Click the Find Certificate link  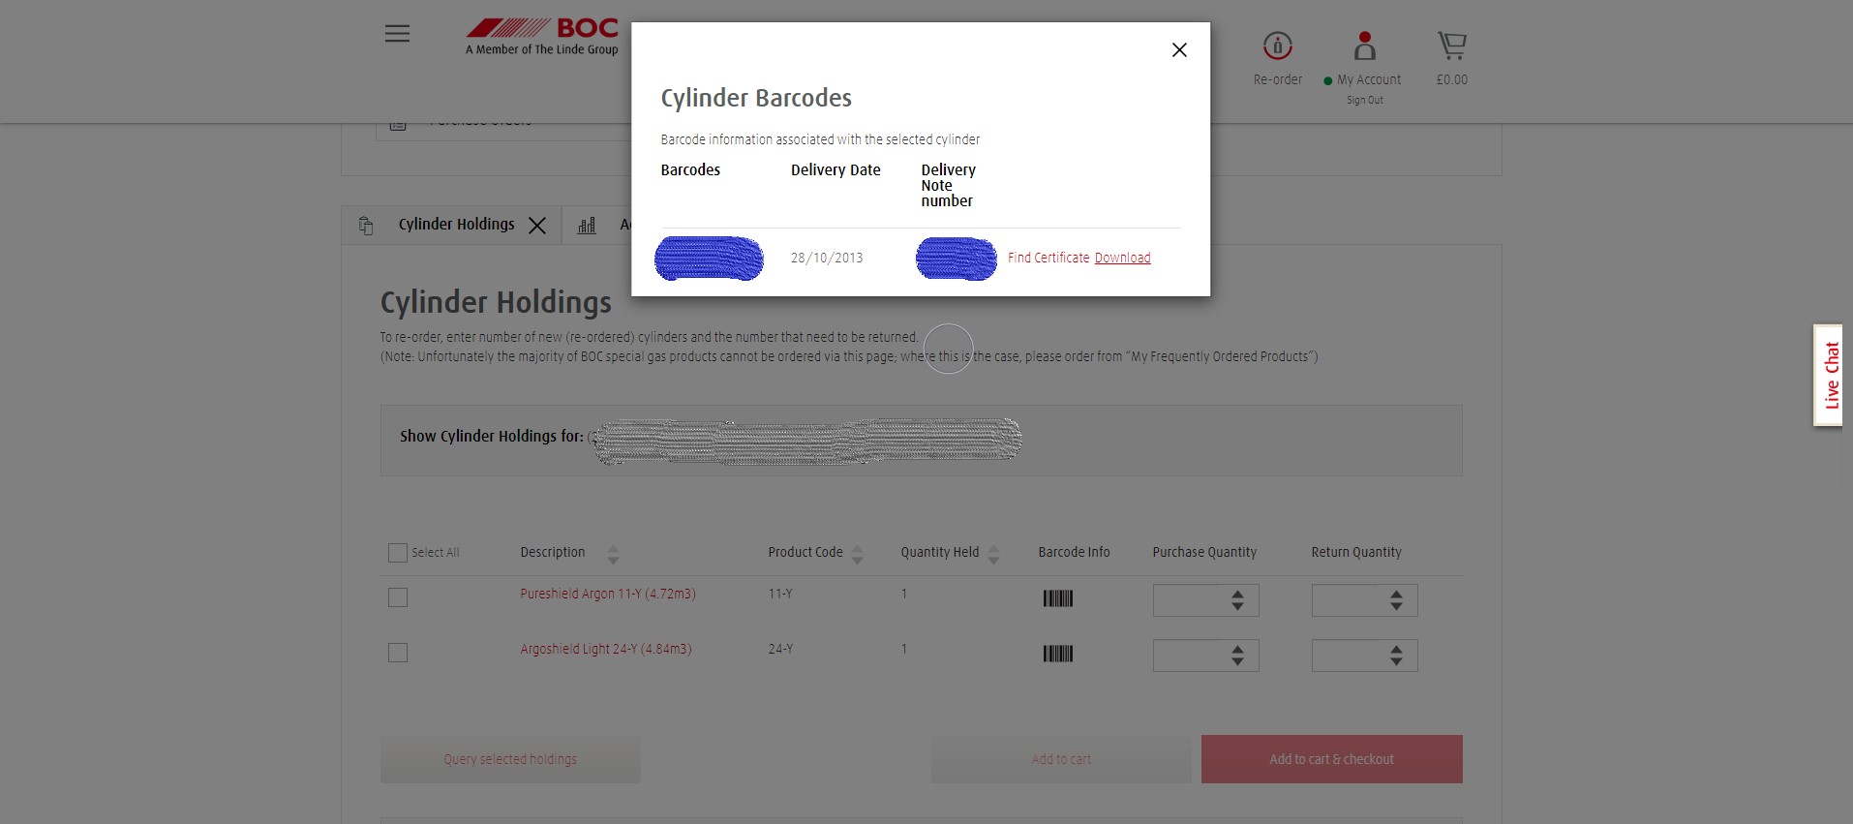1048,258
